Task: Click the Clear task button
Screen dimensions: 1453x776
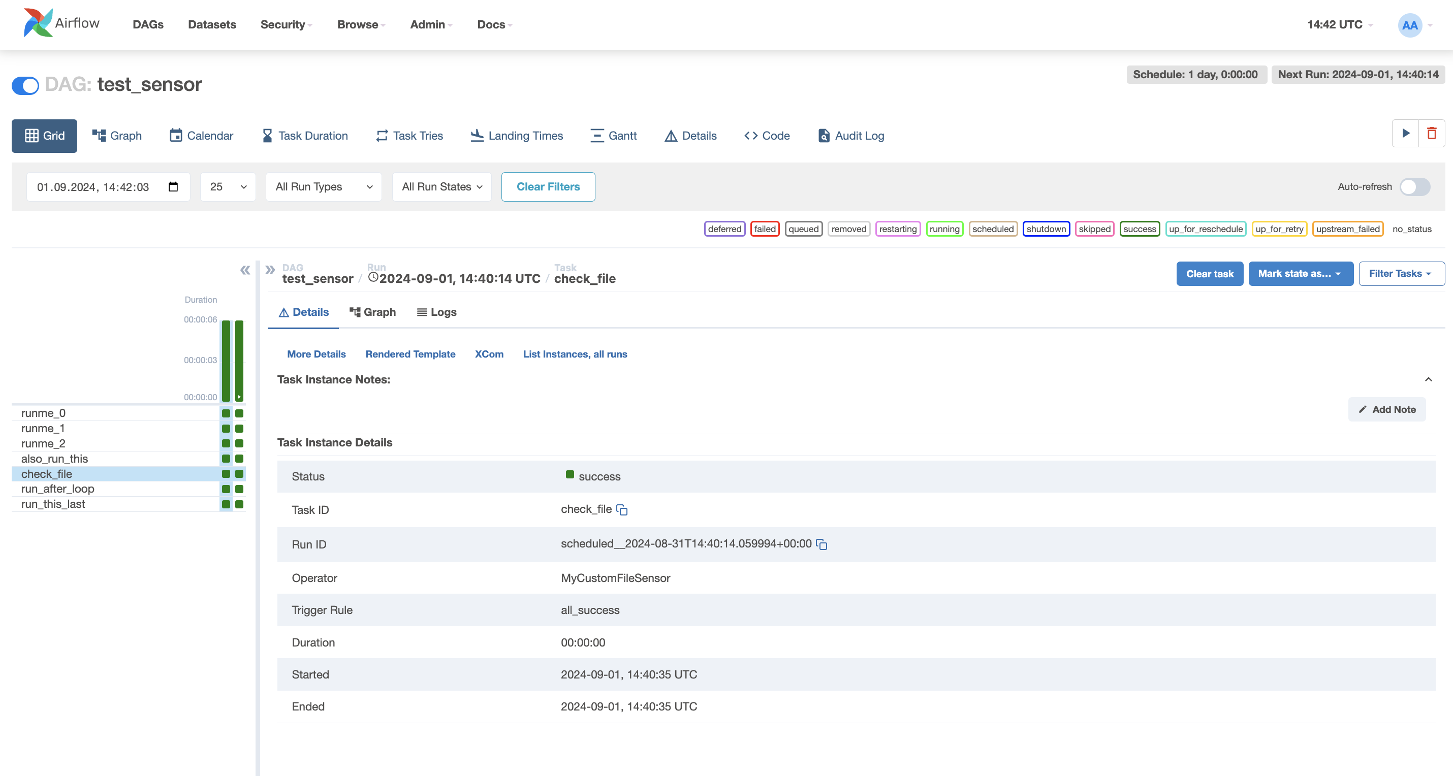Action: [1209, 274]
